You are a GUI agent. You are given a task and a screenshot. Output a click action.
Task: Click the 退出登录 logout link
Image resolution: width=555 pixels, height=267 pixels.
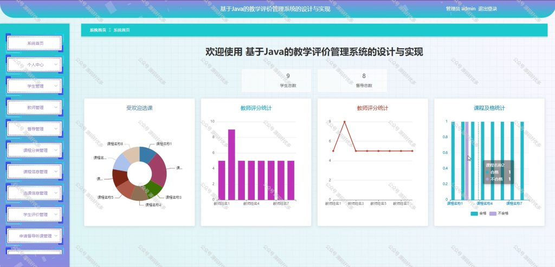(x=487, y=9)
